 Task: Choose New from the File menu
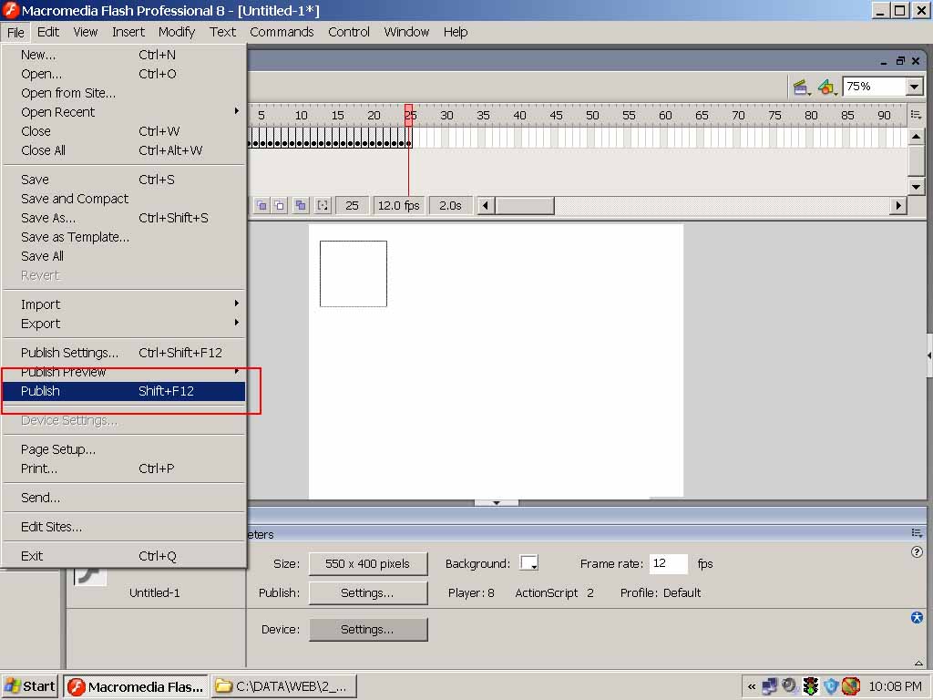[x=124, y=55]
